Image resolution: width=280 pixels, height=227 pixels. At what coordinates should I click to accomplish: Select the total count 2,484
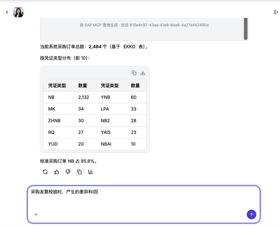(x=95, y=47)
